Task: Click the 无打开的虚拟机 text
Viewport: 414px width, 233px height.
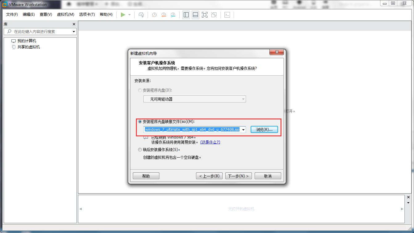Action: tap(241, 209)
